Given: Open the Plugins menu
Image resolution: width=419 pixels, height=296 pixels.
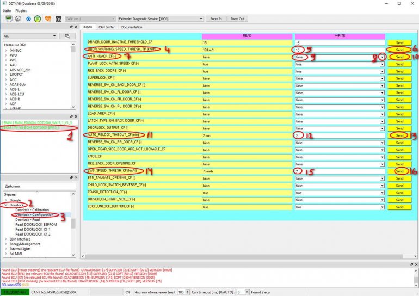Looking at the screenshot, I should click(x=21, y=10).
